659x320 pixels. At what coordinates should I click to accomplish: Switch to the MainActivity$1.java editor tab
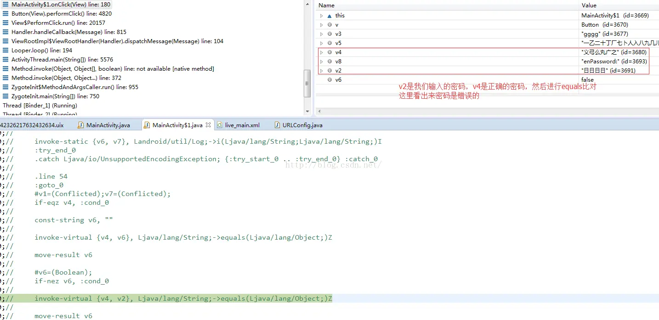177,125
